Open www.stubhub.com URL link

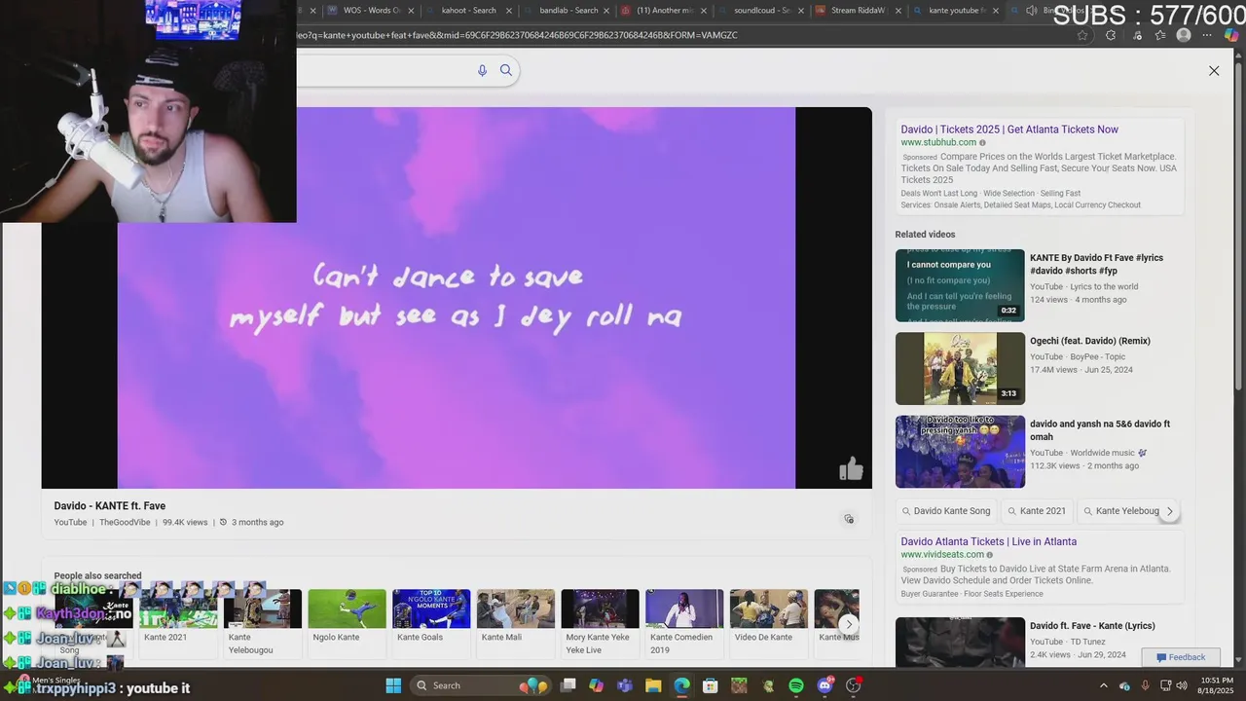coord(938,142)
